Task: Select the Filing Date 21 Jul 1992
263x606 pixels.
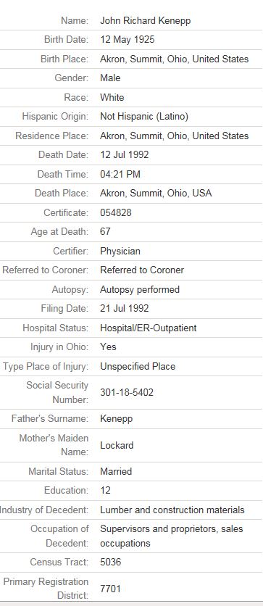Action: (x=125, y=308)
